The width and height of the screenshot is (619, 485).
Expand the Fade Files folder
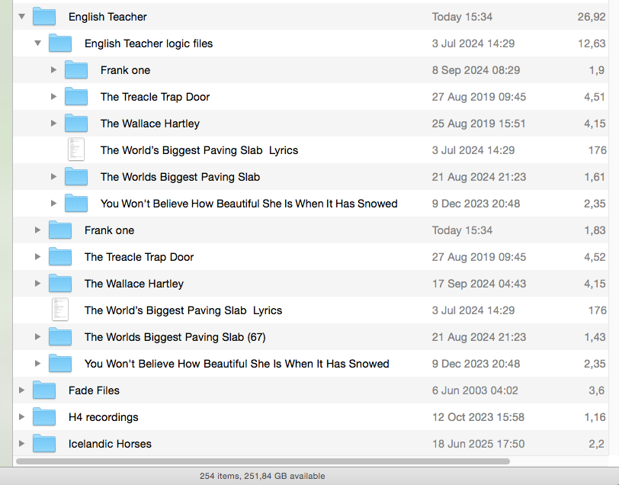pos(21,390)
